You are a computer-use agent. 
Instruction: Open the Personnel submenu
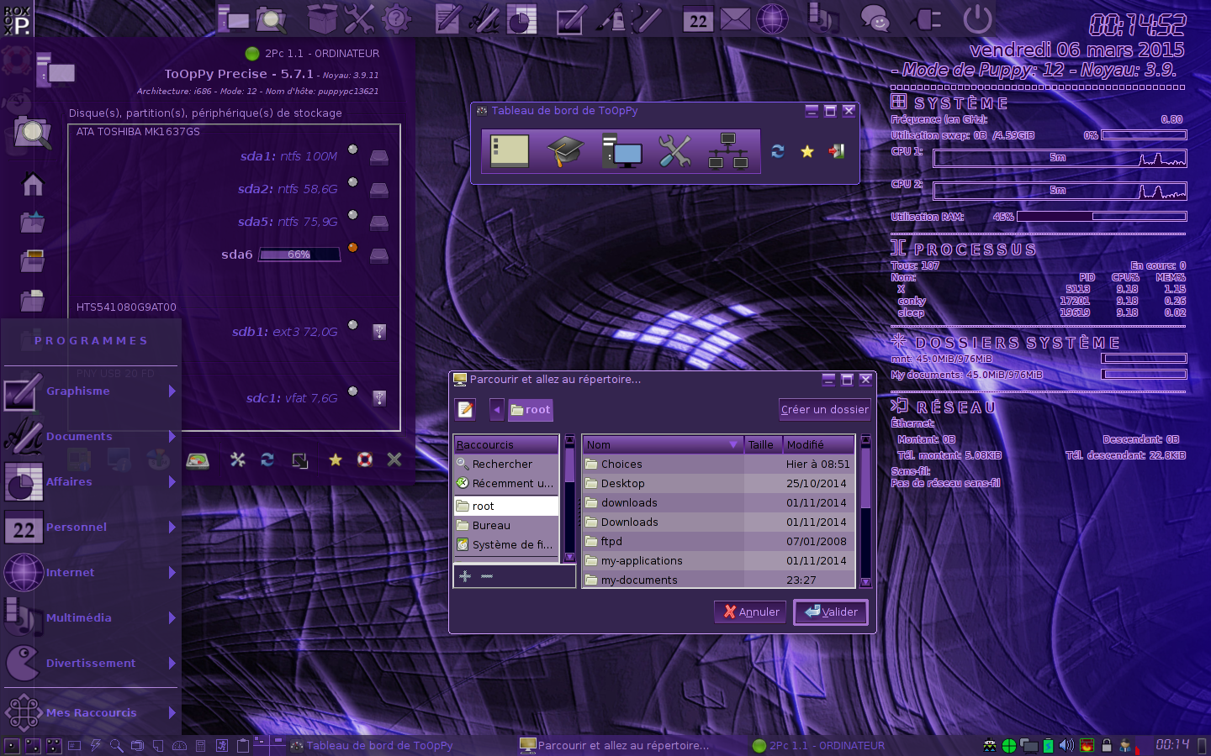click(91, 528)
